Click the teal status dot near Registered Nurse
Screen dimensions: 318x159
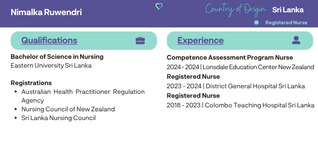256,23
